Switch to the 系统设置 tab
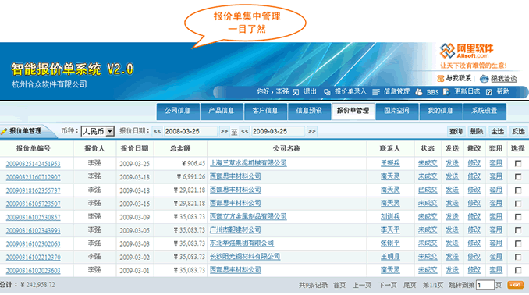Screen dimensions: 529x295 pyautogui.click(x=484, y=112)
